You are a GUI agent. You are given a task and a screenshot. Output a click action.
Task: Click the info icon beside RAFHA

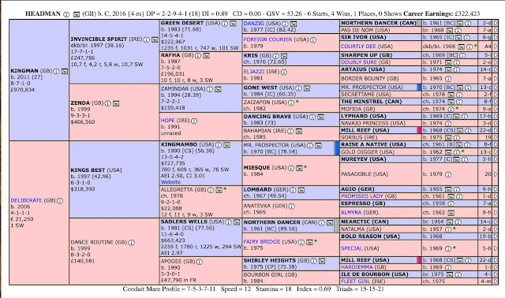tap(198, 55)
